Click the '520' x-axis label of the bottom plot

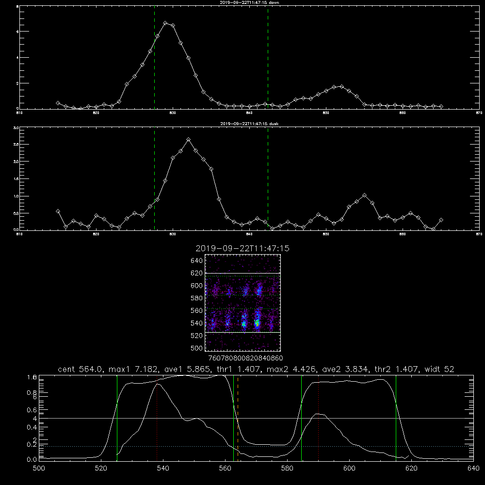coord(101,469)
